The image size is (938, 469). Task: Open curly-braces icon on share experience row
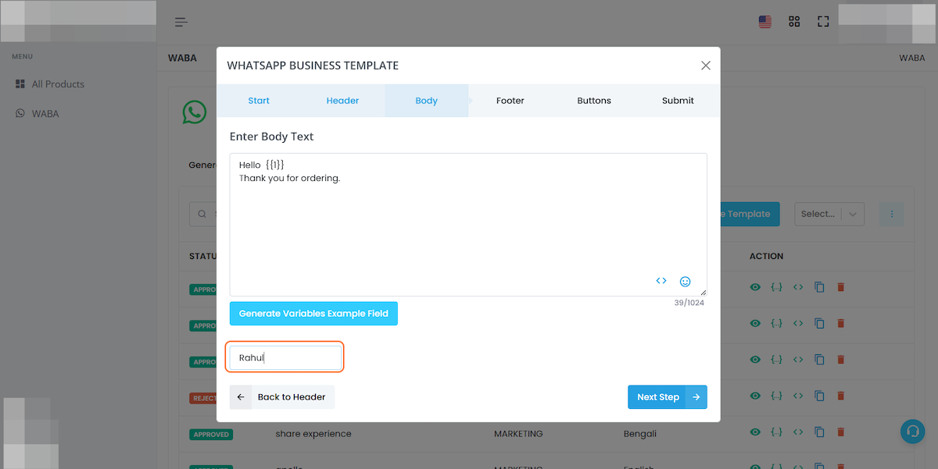pos(776,432)
